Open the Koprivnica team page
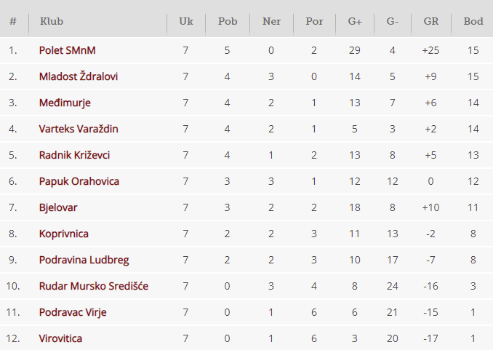 click(64, 234)
